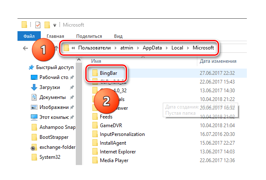The image size is (266, 180).
Task: Click the Properties checkmark icon in quick access toolbar
Action: pyautogui.click(x=38, y=25)
